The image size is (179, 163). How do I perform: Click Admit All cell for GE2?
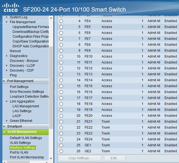click(154, 151)
